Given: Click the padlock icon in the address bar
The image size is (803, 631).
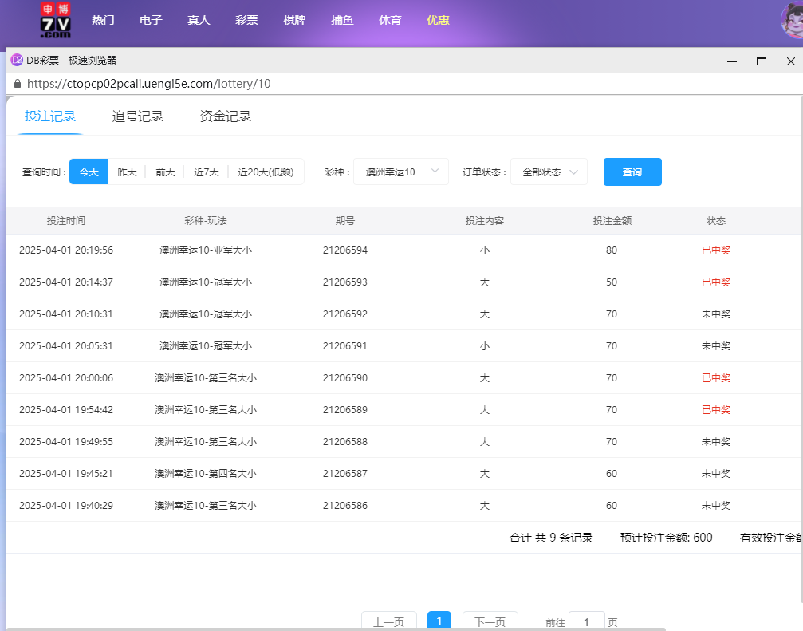Looking at the screenshot, I should pos(17,83).
